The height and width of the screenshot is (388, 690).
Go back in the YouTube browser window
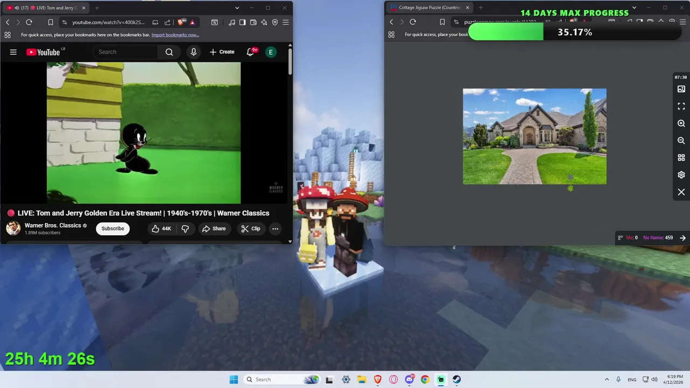[8, 22]
